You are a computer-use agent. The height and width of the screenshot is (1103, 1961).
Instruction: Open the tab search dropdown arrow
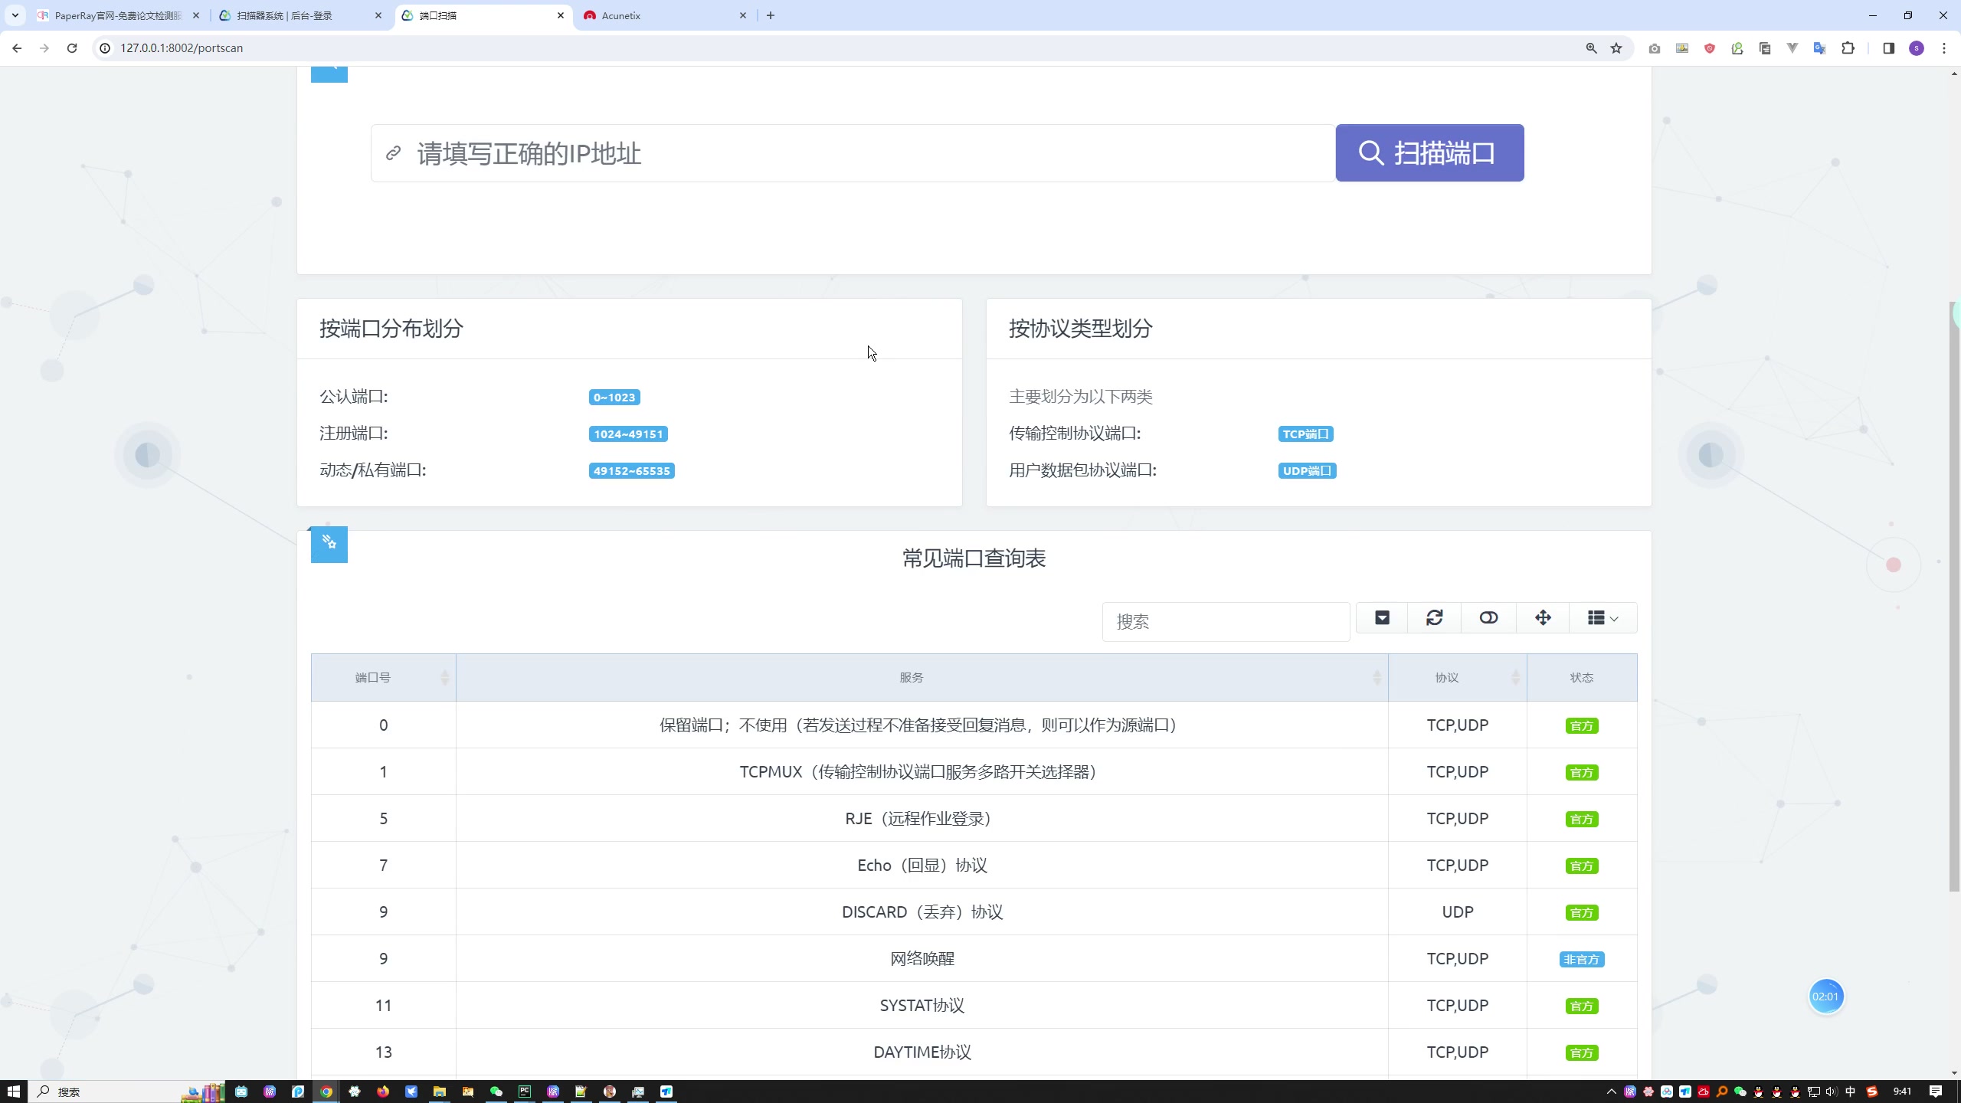(15, 15)
